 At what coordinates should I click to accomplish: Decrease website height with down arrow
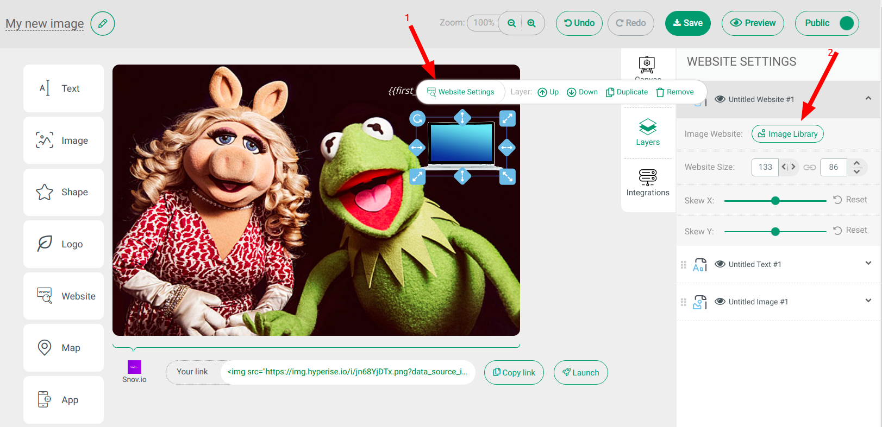point(857,171)
